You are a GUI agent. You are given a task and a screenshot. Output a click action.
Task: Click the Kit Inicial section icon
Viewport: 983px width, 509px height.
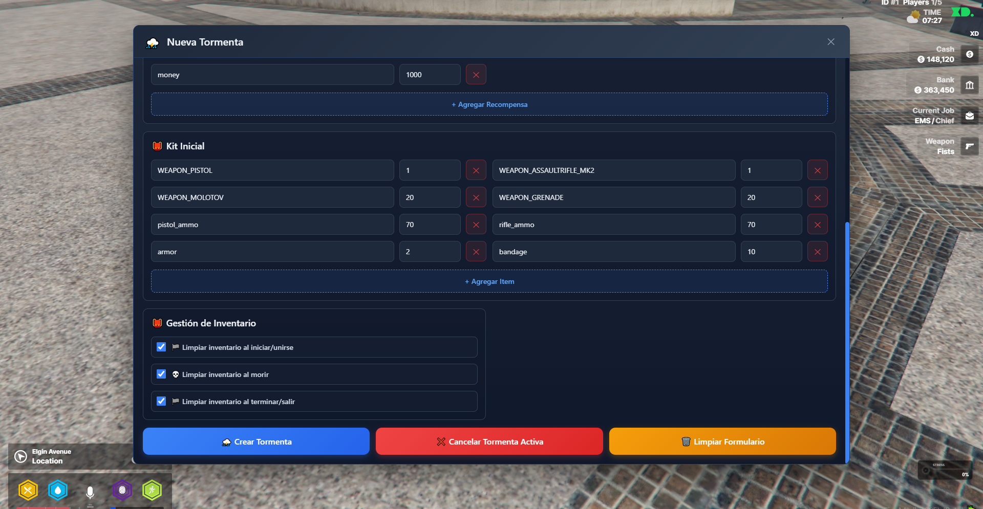tap(157, 146)
